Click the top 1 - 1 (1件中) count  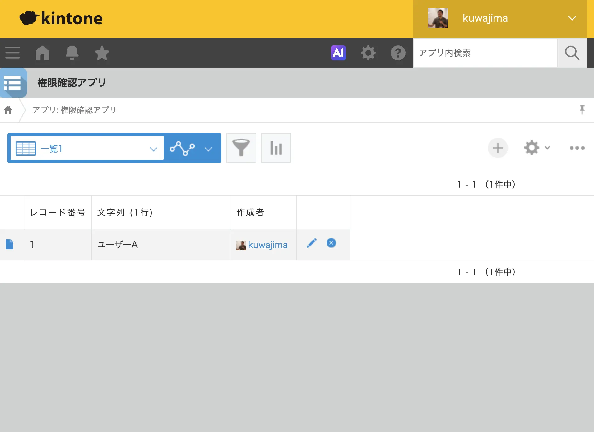(486, 184)
